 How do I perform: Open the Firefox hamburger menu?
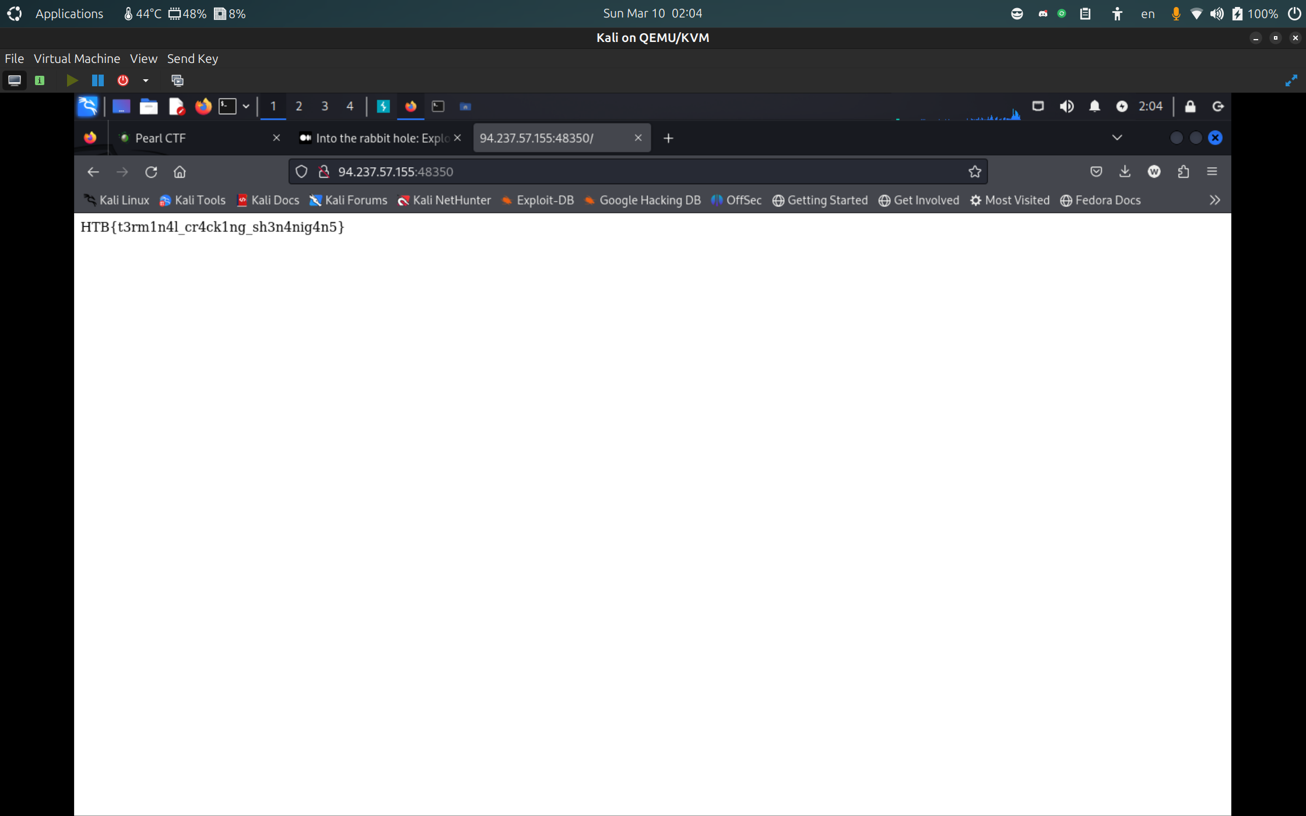pos(1212,171)
